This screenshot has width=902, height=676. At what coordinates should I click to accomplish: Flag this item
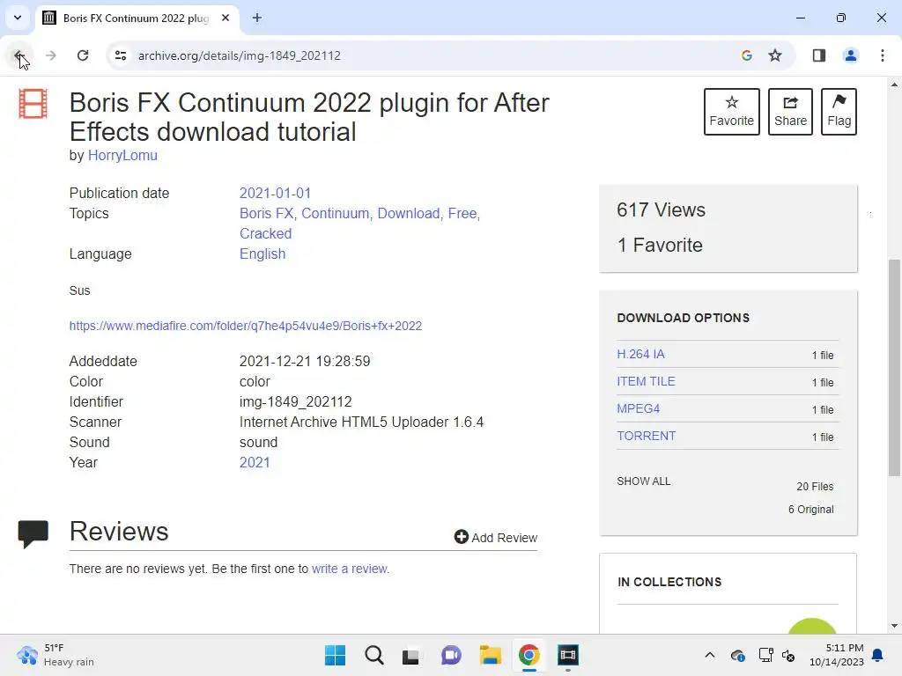[839, 112]
